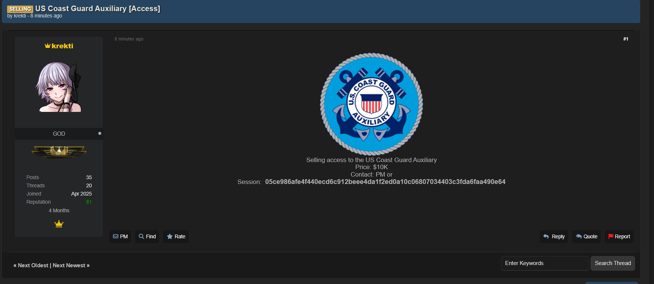Click the gold crown award icon under 4 Months

point(59,224)
